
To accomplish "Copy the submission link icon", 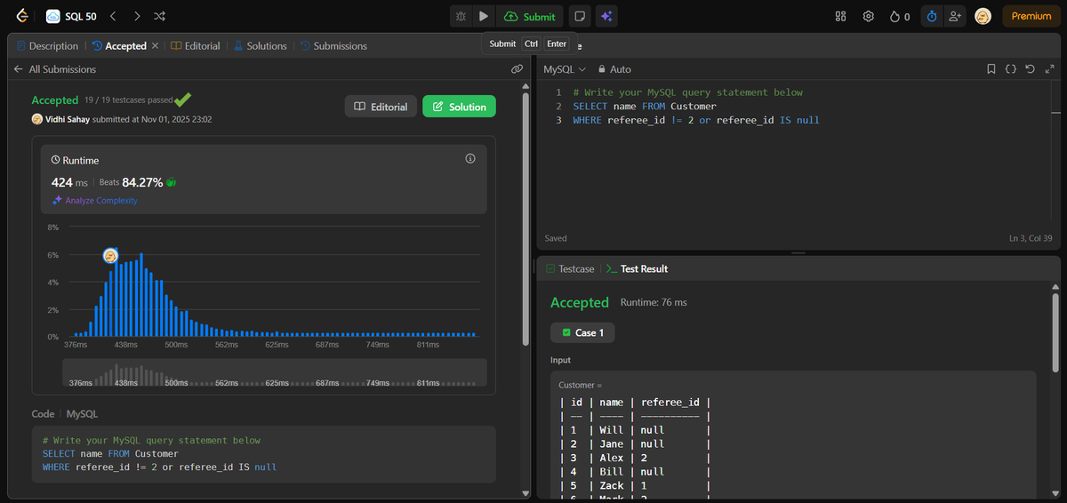I will pos(517,69).
